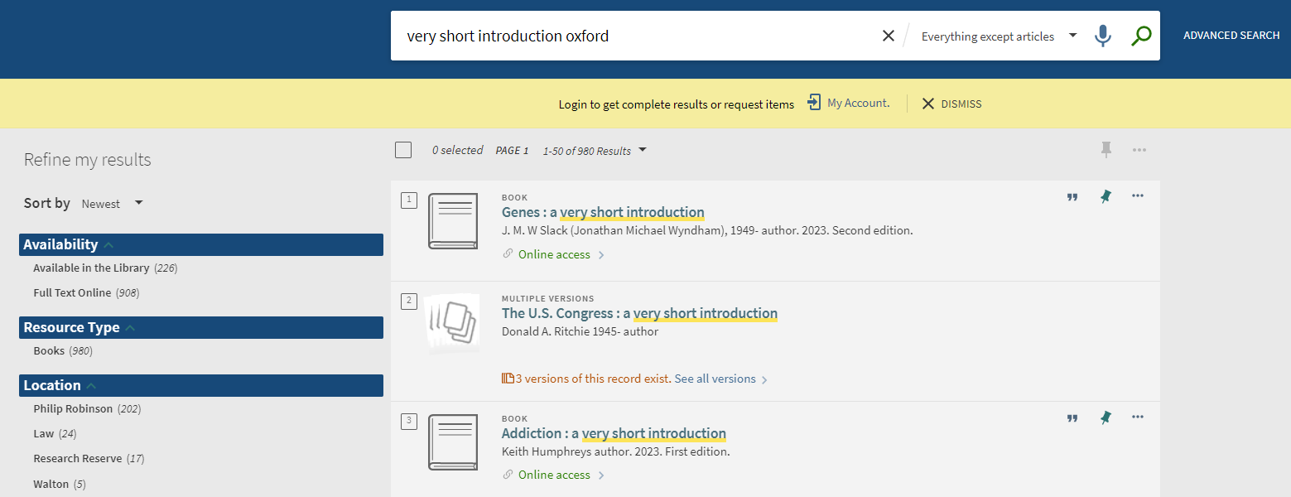Click the pin icon above the results list
Viewport: 1291px width, 497px height.
click(1105, 150)
